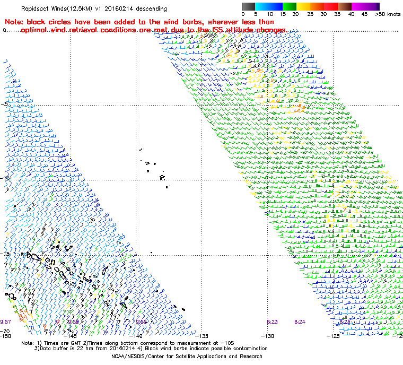The height and width of the screenshot is (365, 403).
Task: Click the '0' latitude label on the left axis
Action: 4,30
